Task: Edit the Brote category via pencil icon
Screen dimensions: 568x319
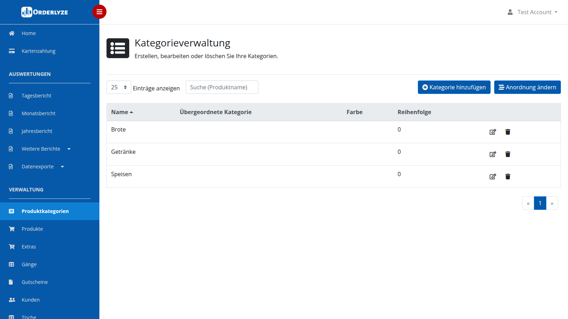Action: point(493,132)
